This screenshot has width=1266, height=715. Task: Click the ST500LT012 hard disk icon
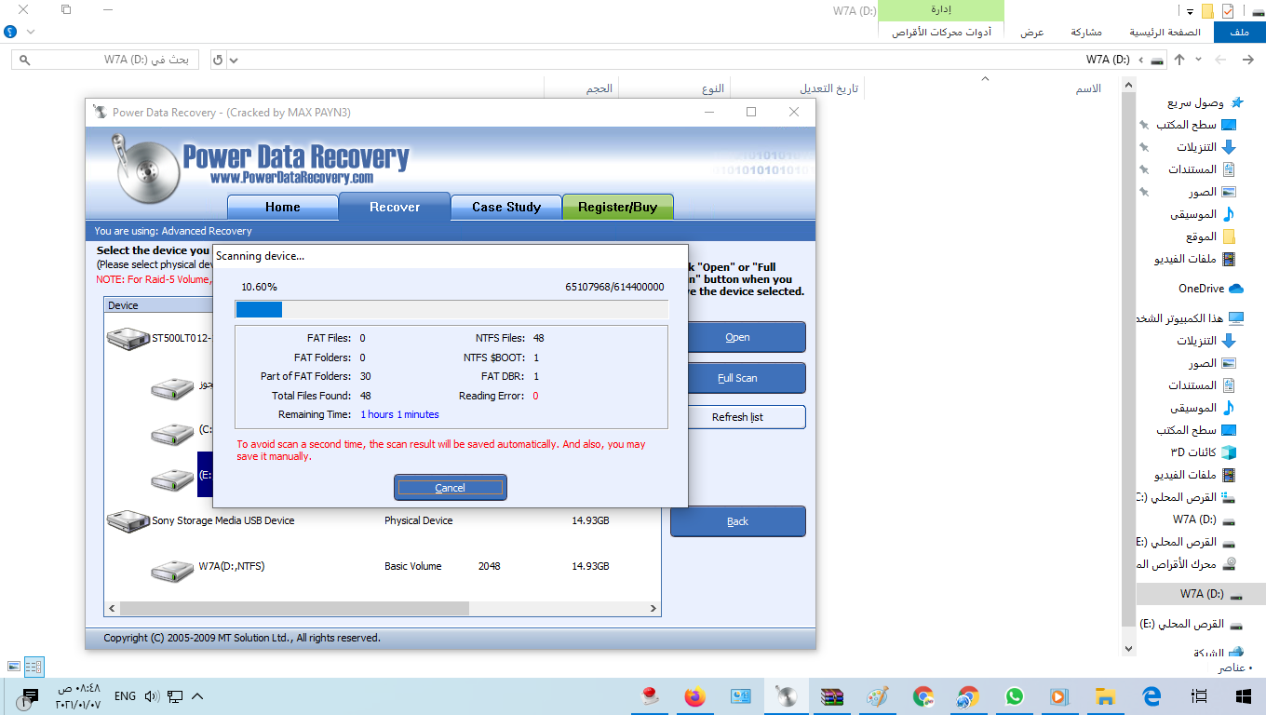(128, 339)
